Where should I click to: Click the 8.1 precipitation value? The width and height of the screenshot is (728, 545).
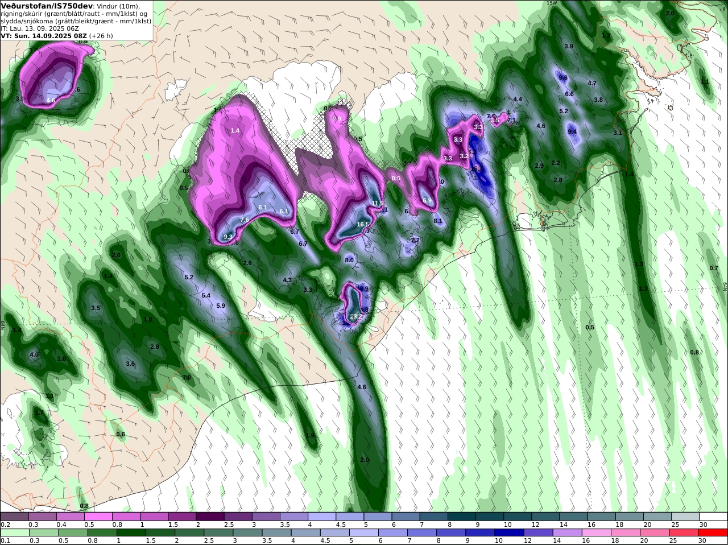(x=438, y=221)
